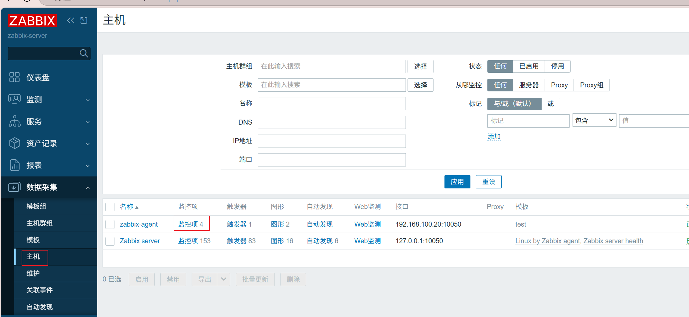Click the 重设 reset button

point(488,182)
